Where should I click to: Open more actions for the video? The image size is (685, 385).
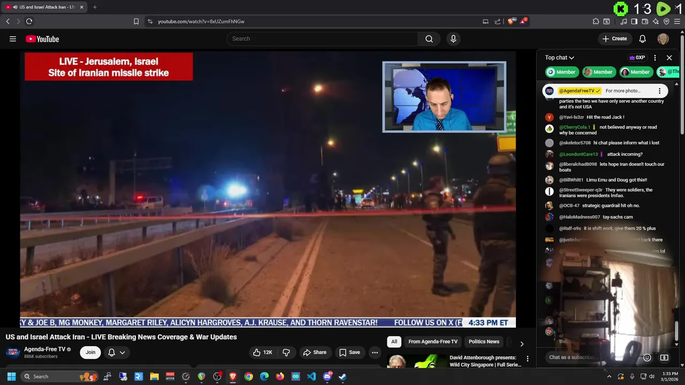click(375, 352)
